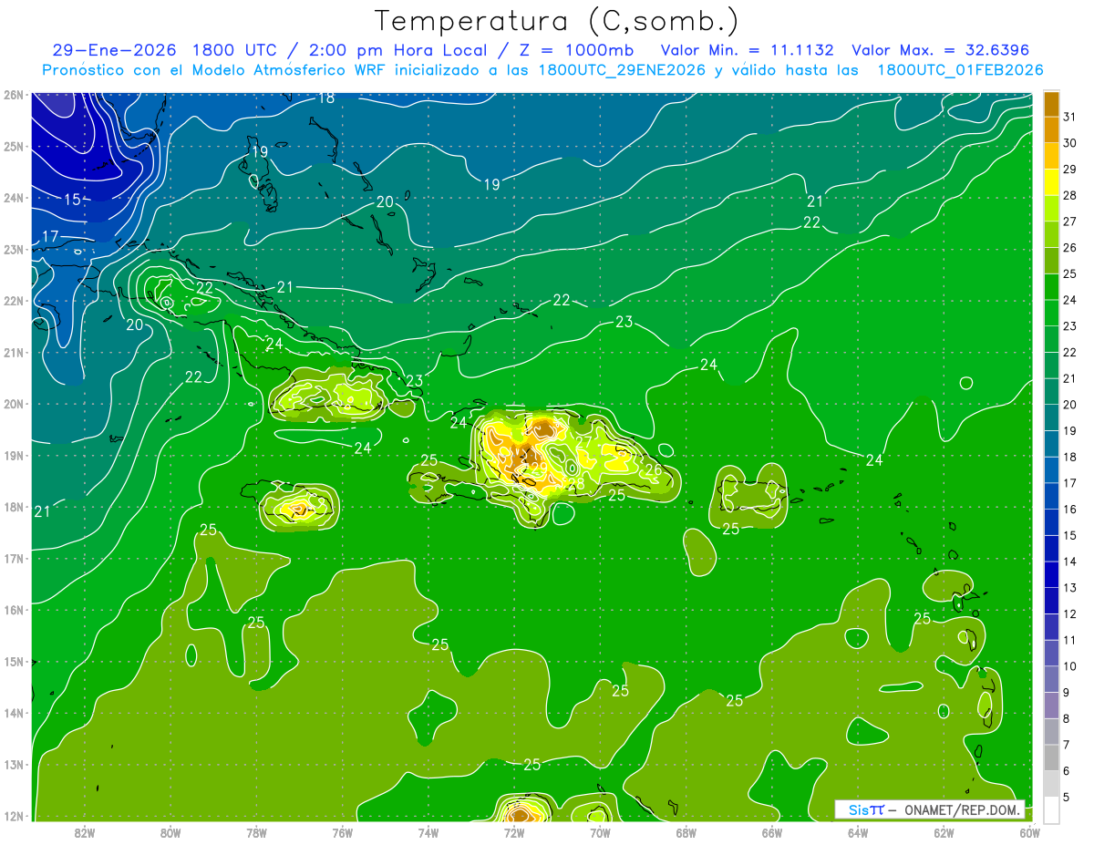Select the "Z = 1000mb" level text
This screenshot has height=845, width=1094.
pyautogui.click(x=579, y=50)
